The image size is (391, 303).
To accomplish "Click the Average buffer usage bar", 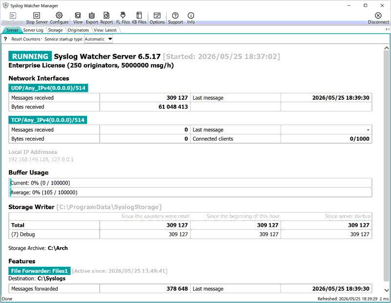I will 190,192.
